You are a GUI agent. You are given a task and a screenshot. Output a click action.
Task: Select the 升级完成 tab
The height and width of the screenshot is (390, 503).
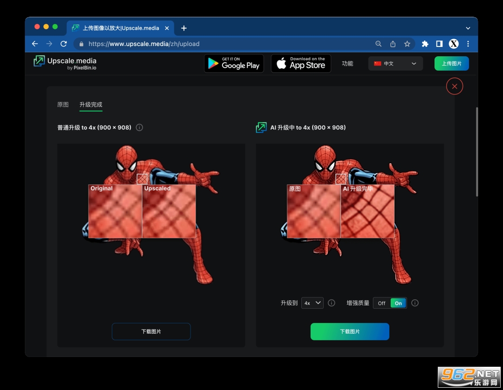tap(91, 105)
